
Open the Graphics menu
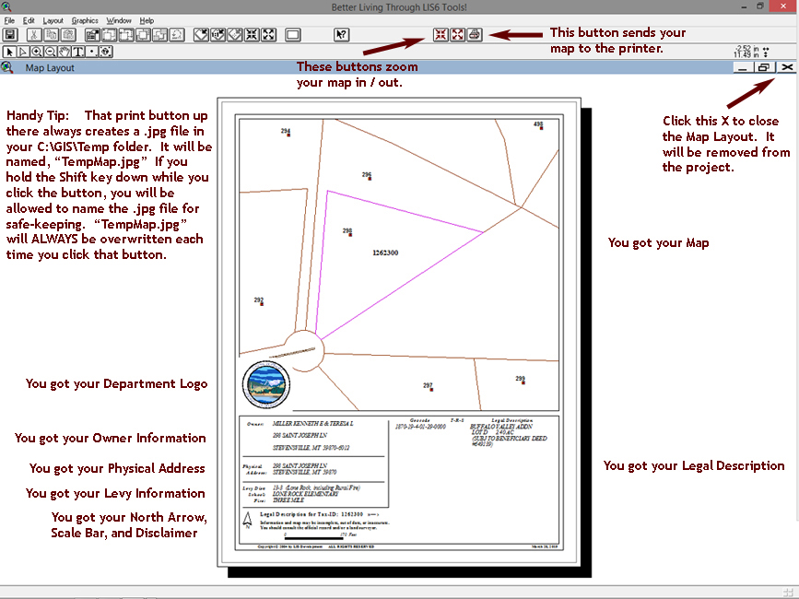click(85, 20)
